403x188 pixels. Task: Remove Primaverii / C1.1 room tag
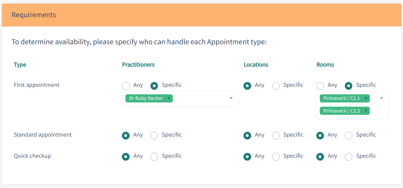click(x=366, y=98)
